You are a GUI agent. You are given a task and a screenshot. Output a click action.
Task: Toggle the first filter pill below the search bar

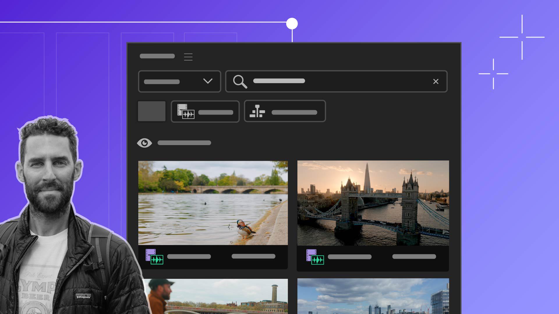tap(205, 111)
